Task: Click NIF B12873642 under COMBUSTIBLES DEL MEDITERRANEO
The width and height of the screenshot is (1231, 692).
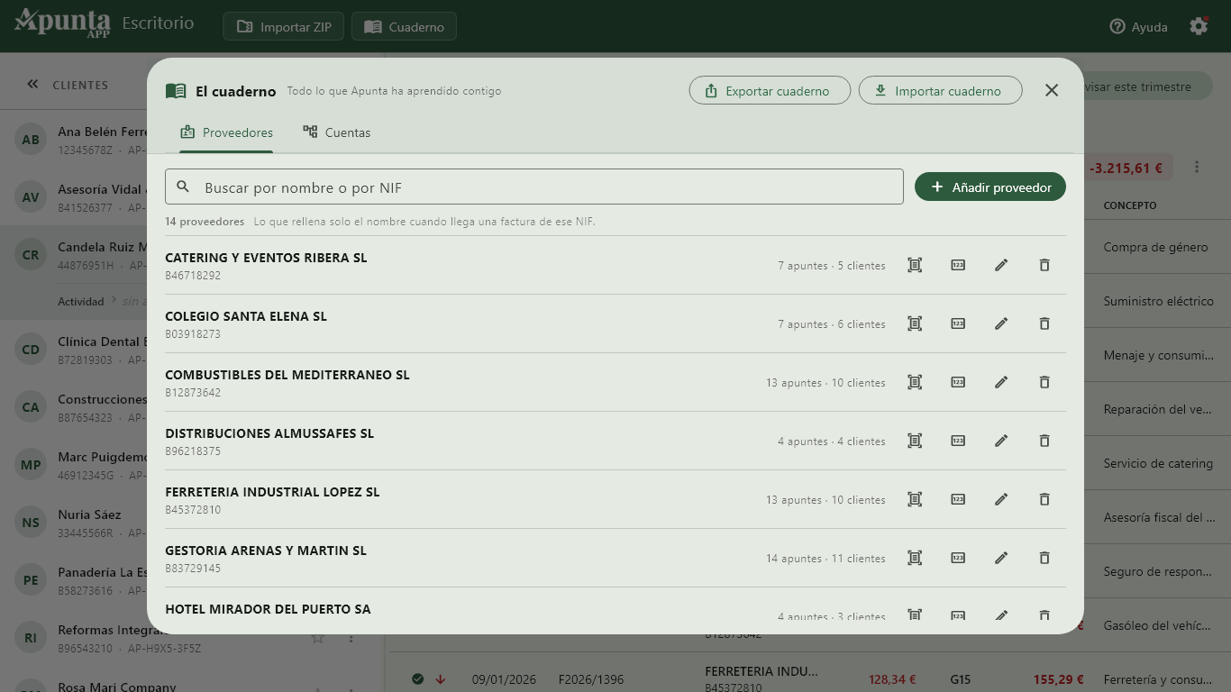Action: point(193,393)
